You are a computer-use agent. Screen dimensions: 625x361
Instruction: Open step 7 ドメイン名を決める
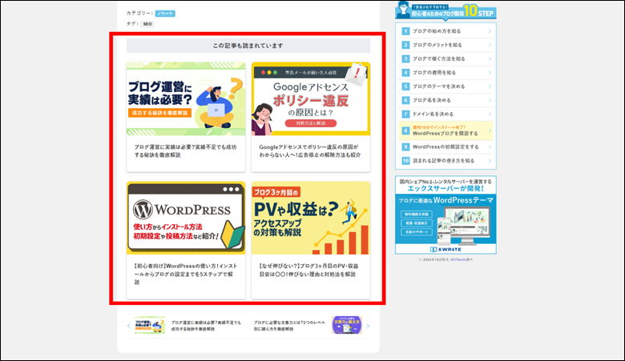(446, 114)
